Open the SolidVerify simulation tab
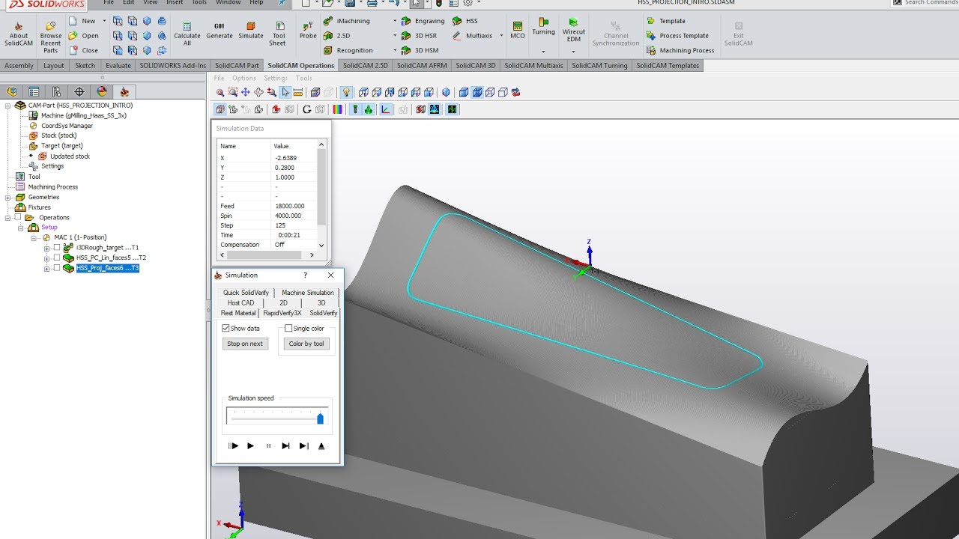 point(324,313)
